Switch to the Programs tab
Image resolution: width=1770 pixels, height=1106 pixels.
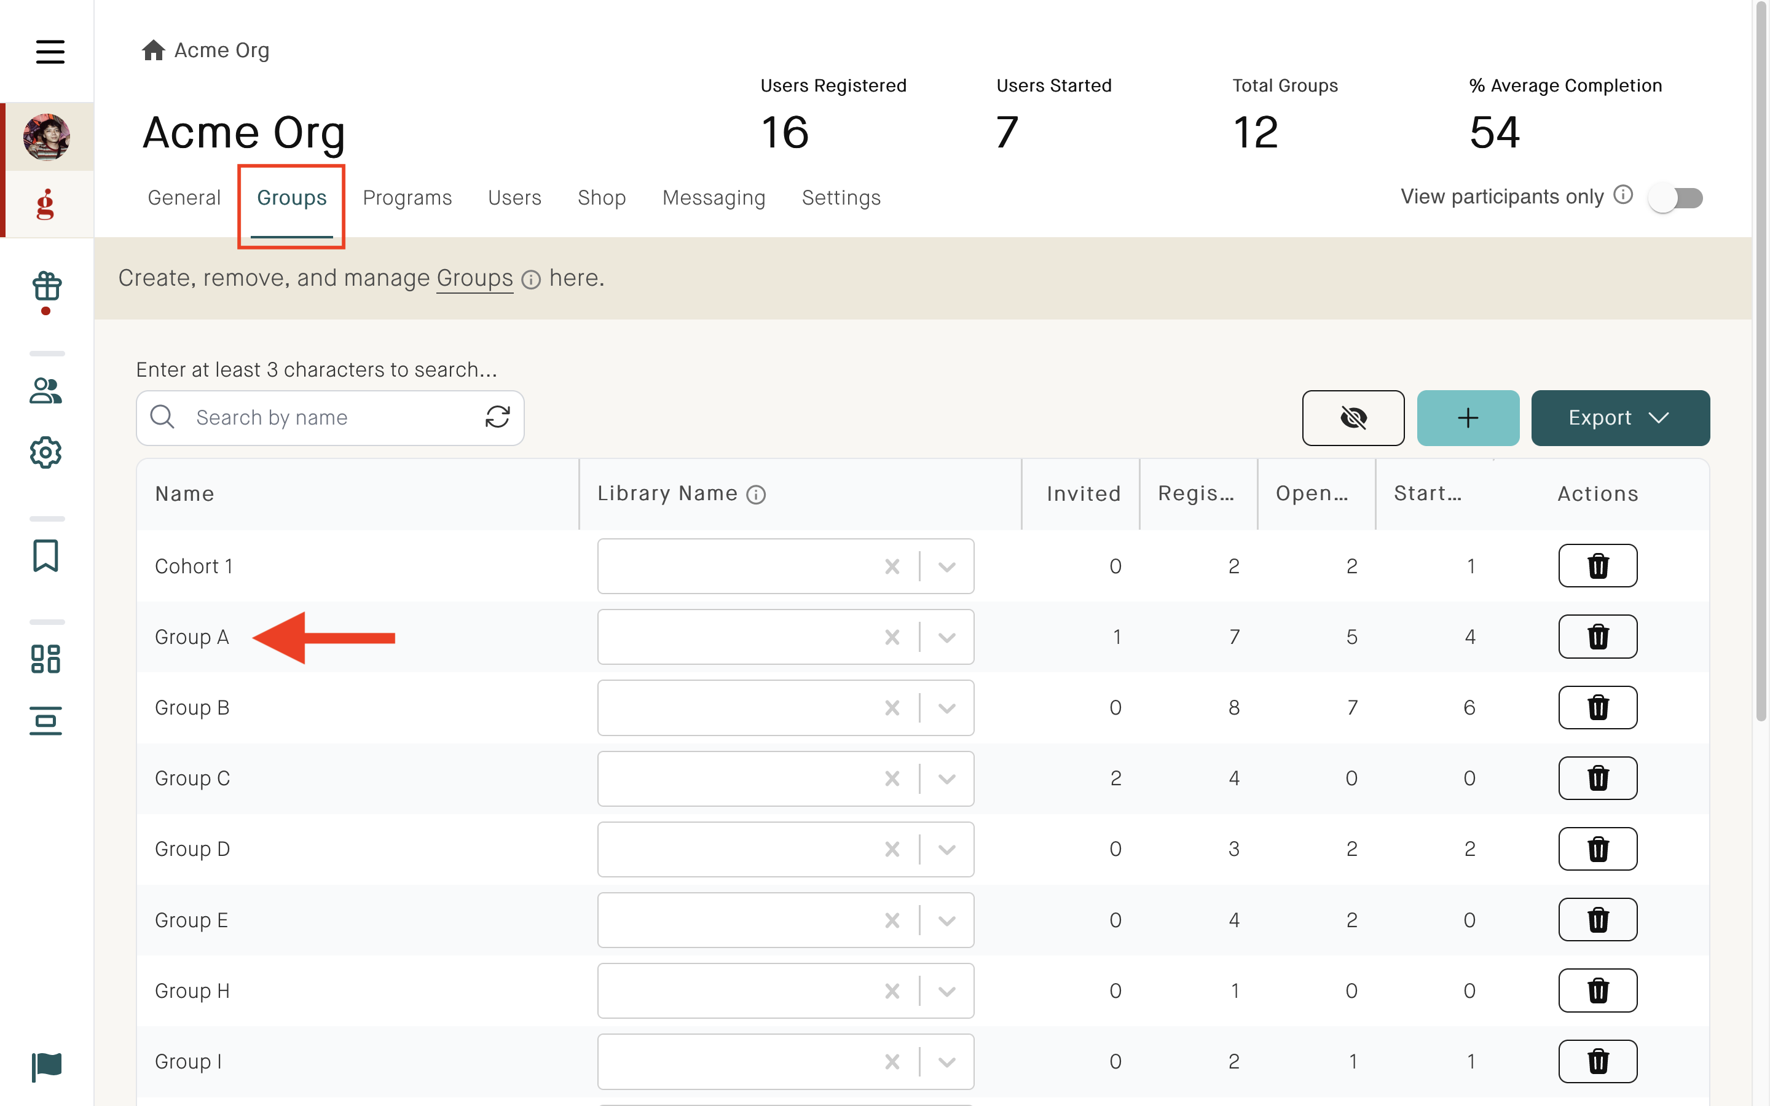(x=407, y=197)
